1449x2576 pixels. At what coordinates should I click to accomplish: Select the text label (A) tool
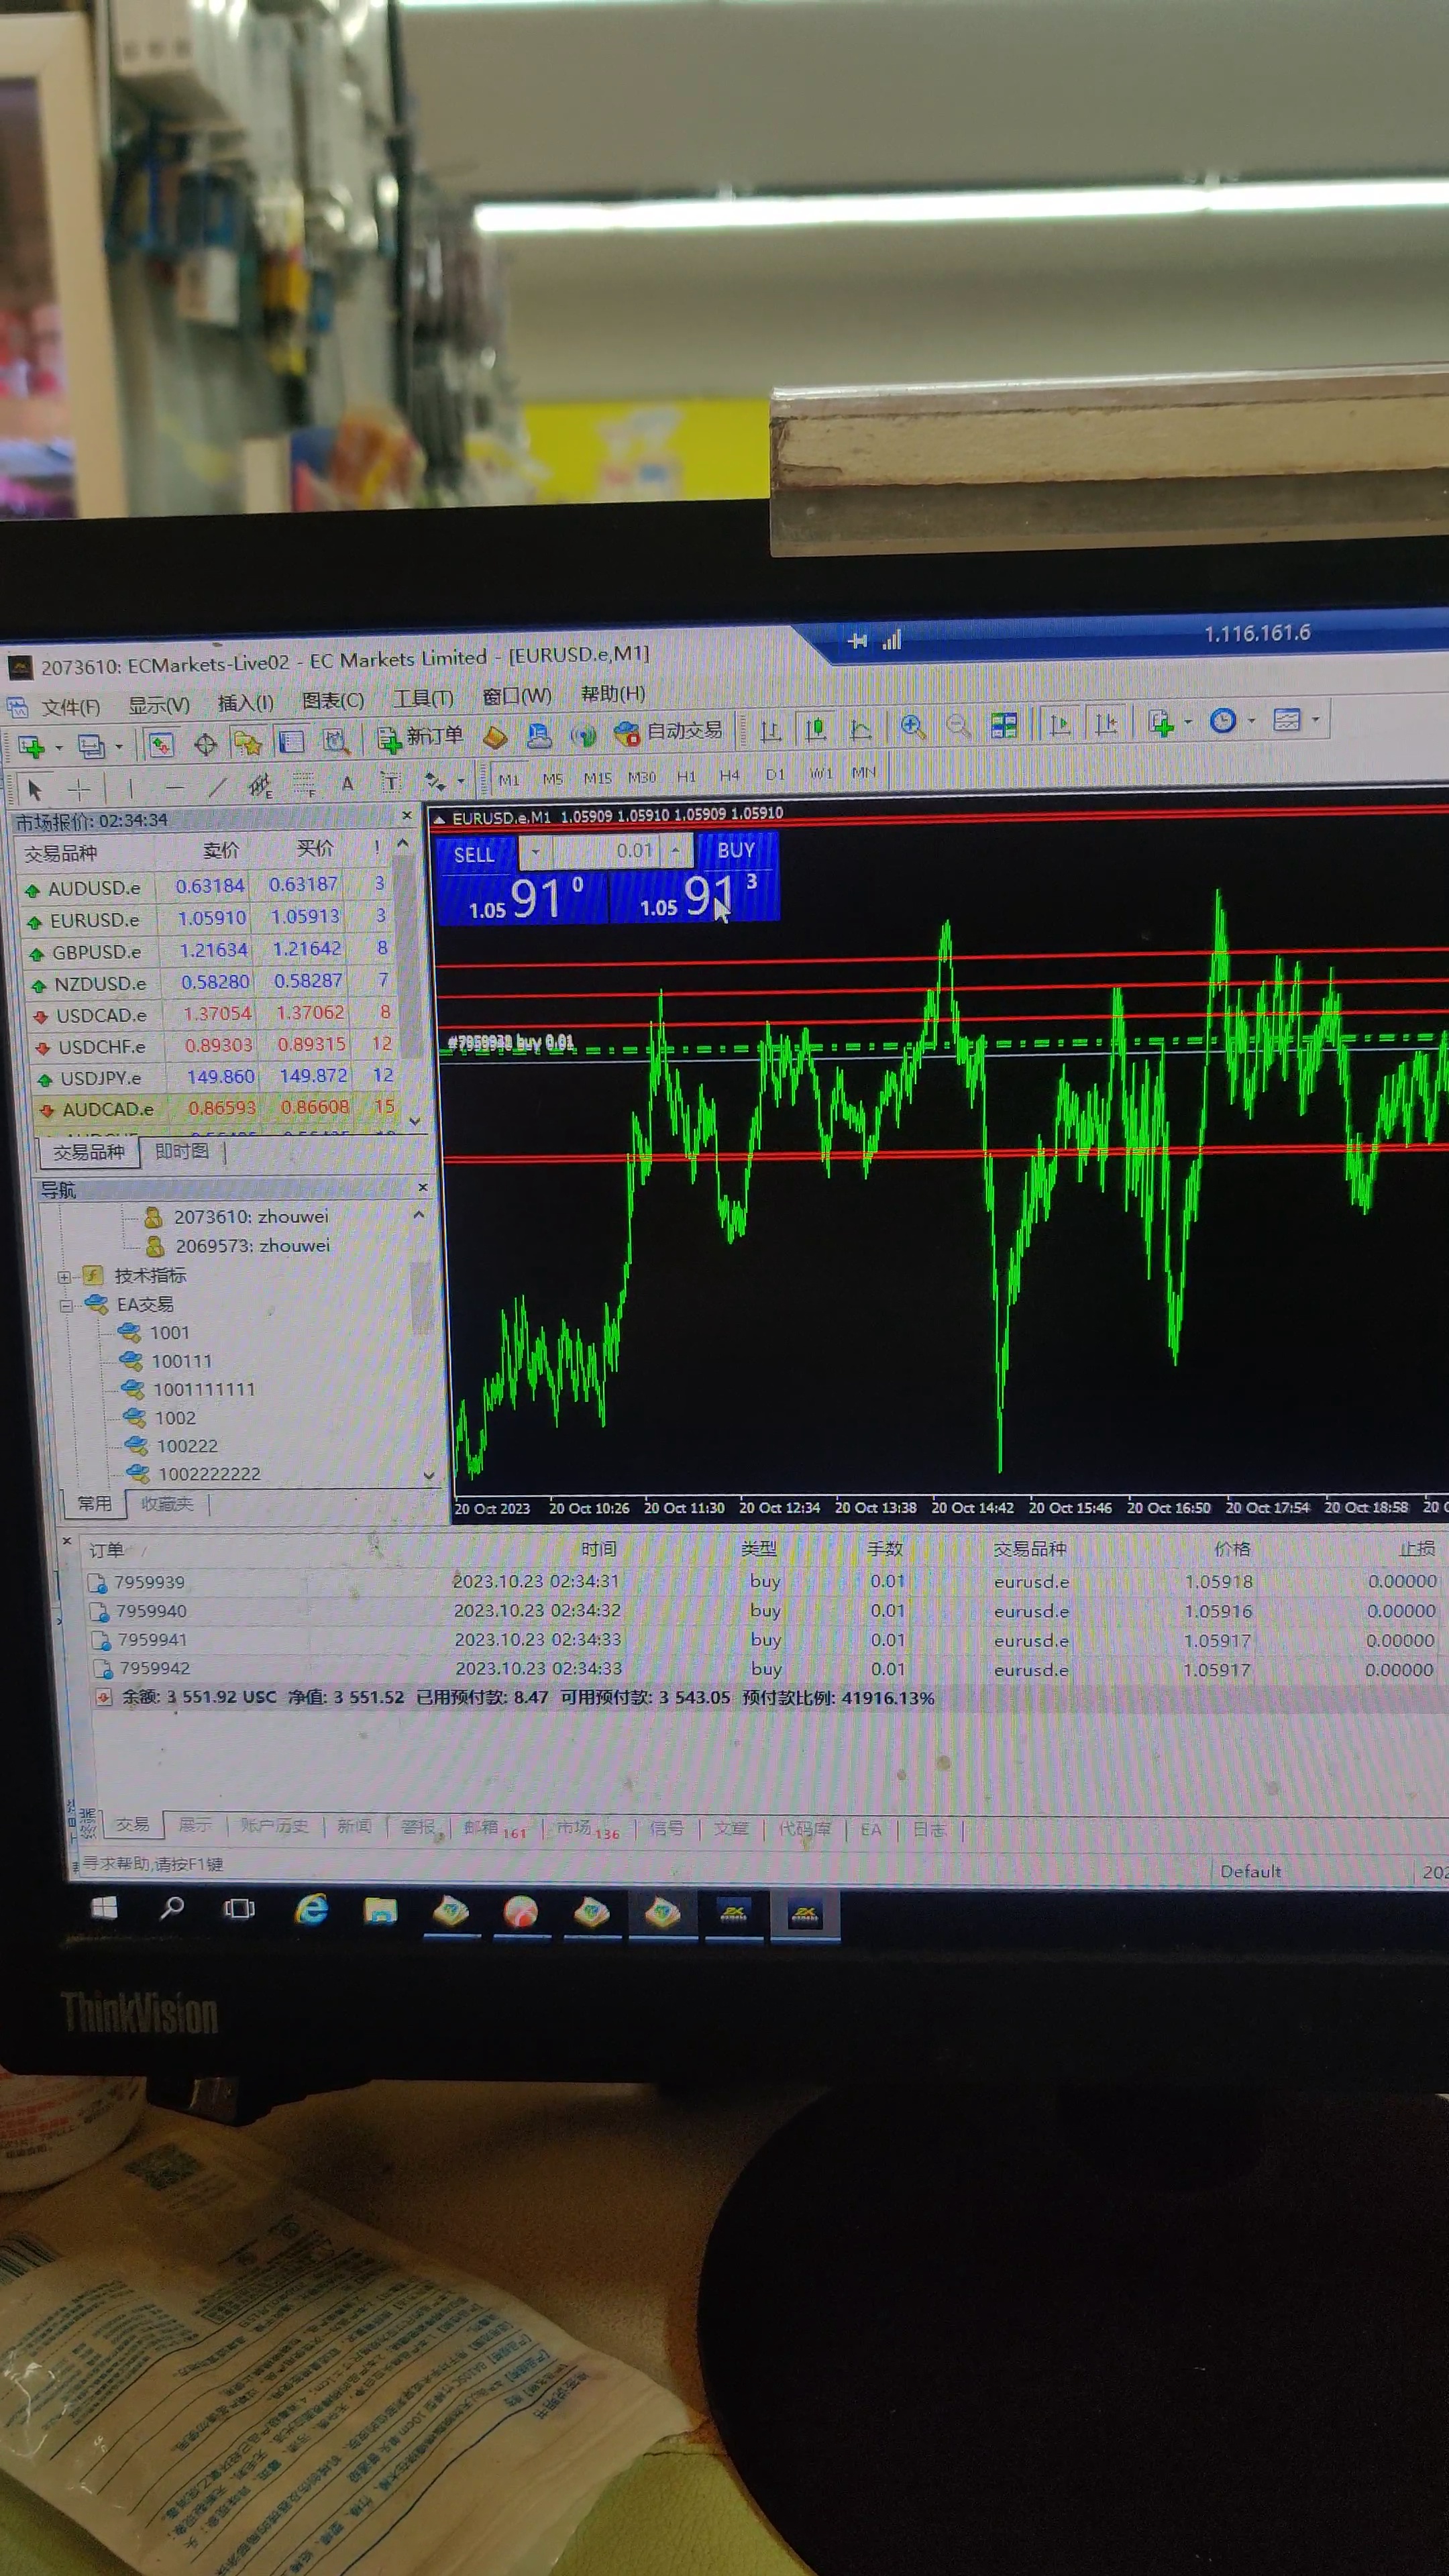click(x=347, y=784)
